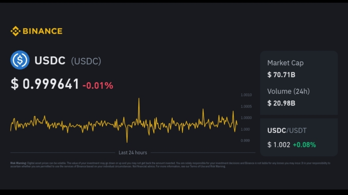Click the Last 24 hours label
The width and height of the screenshot is (348, 195).
point(133,153)
